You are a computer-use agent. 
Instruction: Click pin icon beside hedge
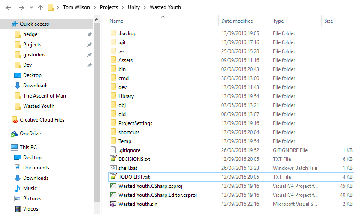point(90,34)
